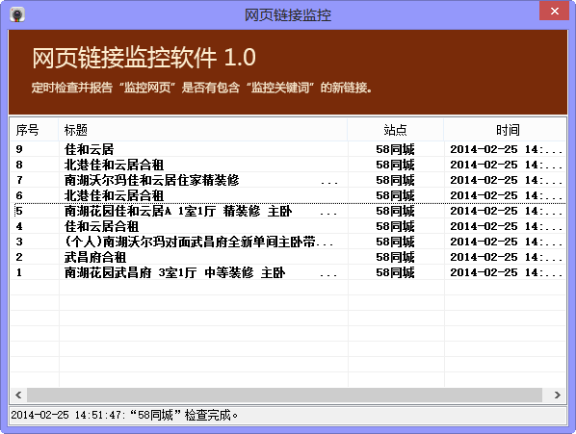Click the 标题 column header
Image resolution: width=576 pixels, height=434 pixels.
(x=203, y=130)
